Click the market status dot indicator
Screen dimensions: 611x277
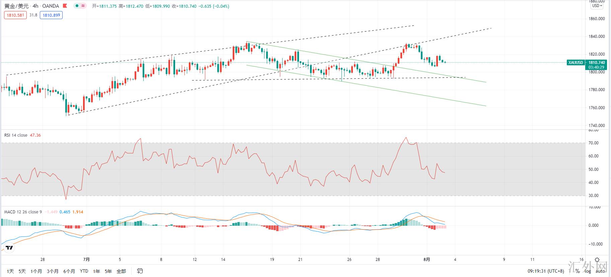pos(77,6)
